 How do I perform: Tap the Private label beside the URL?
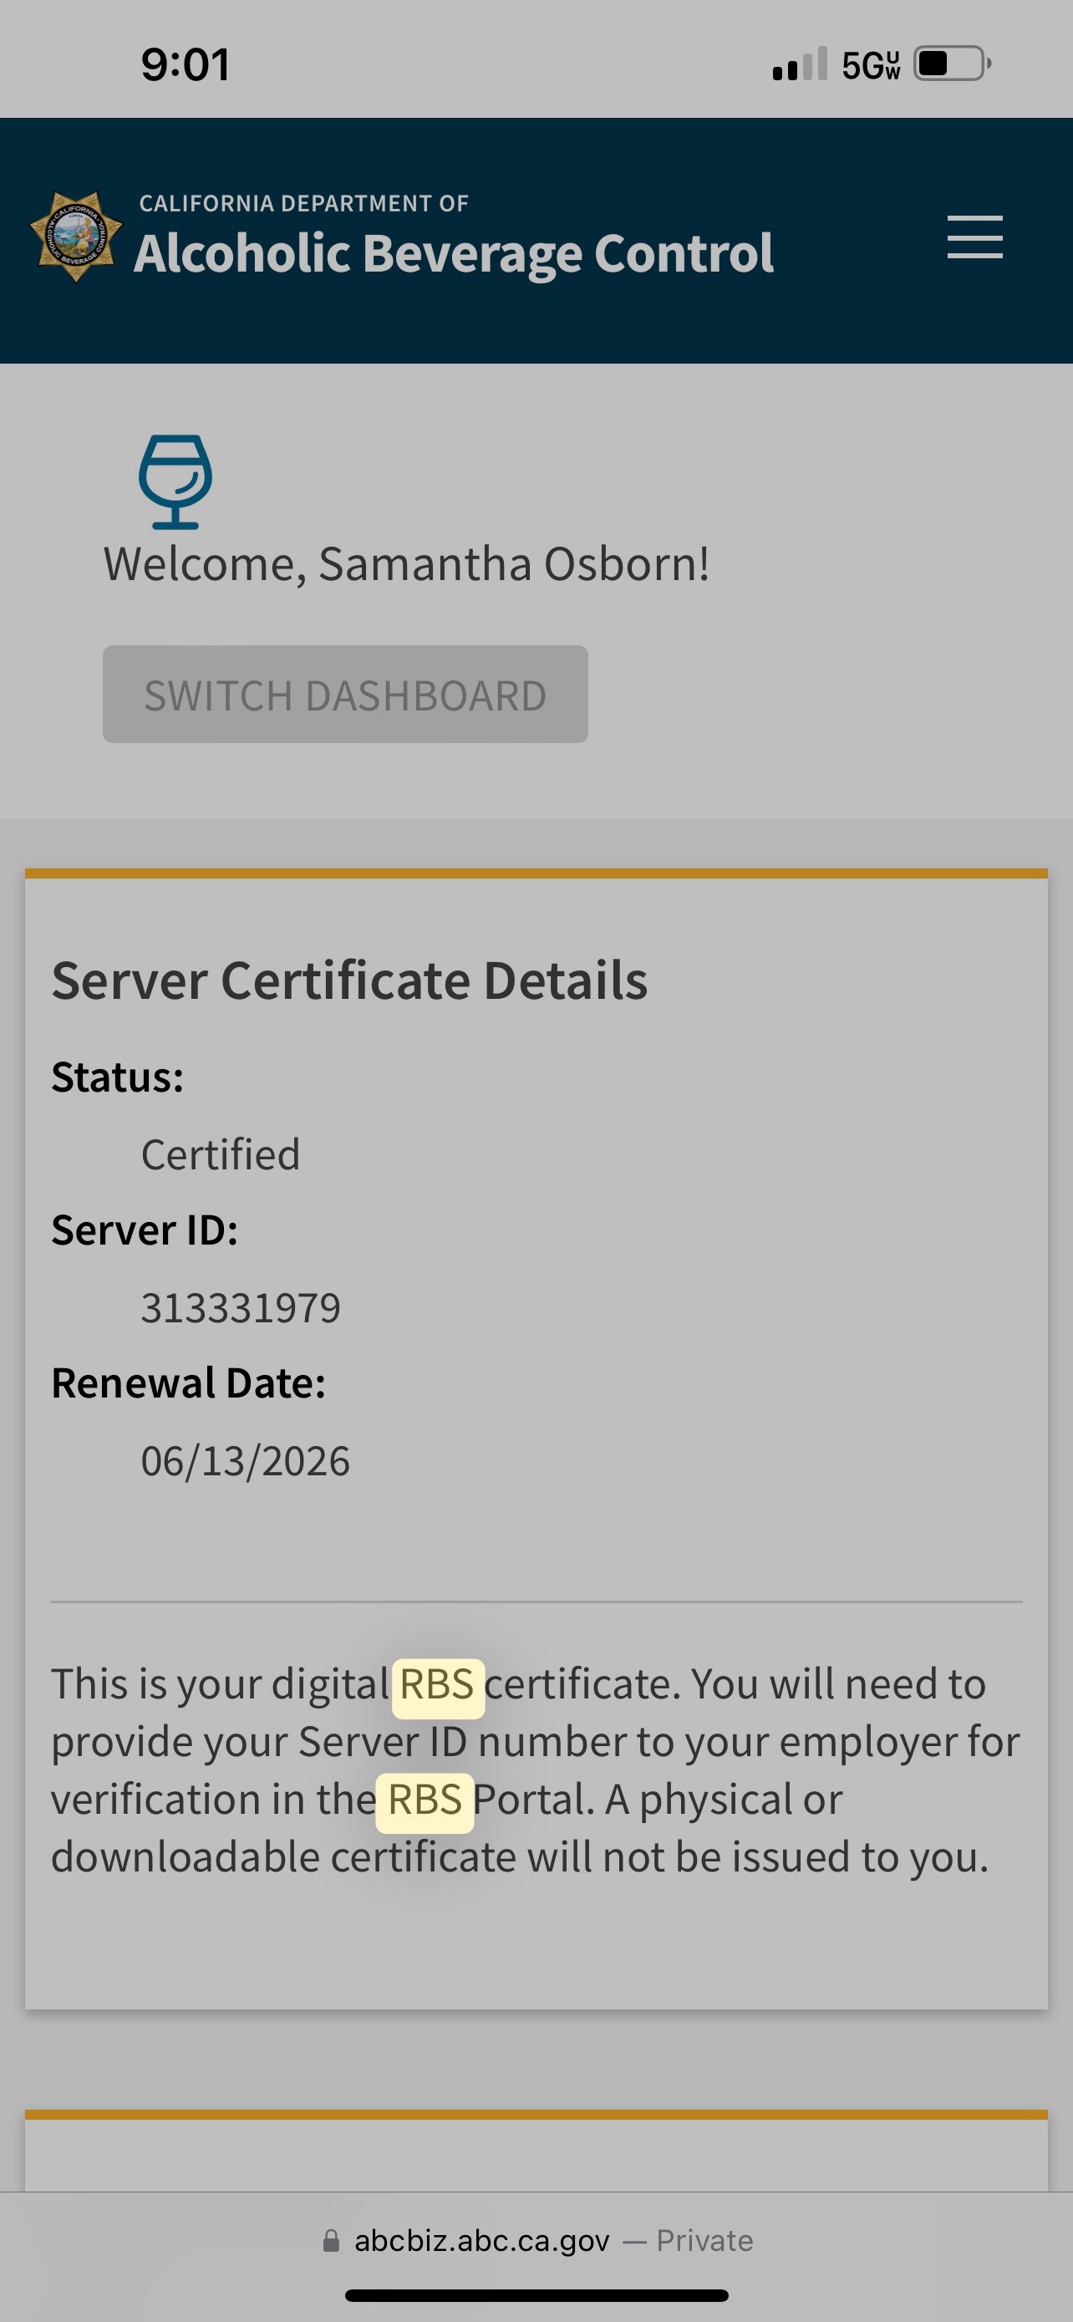coord(704,2240)
